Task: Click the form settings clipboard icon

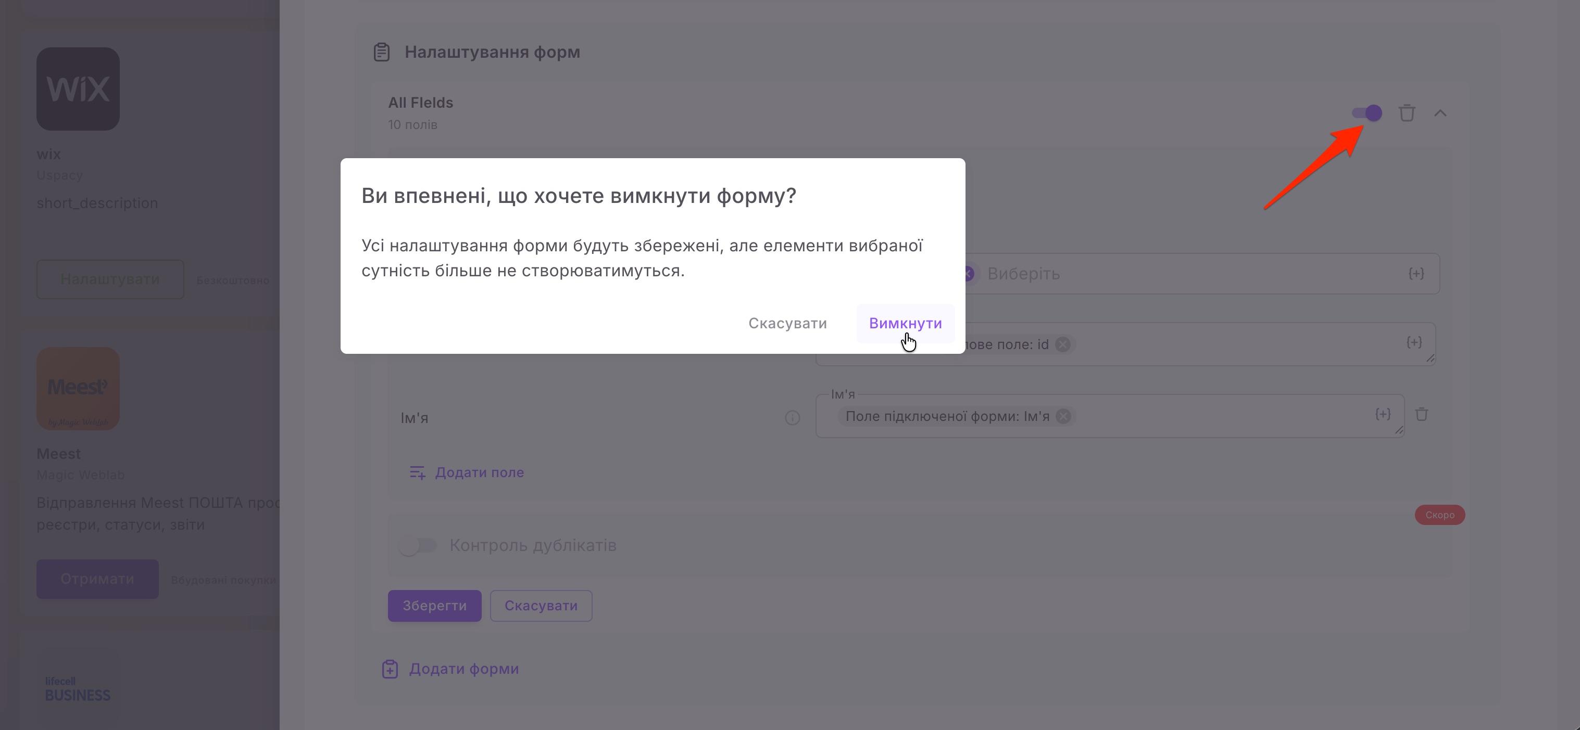Action: pos(382,52)
